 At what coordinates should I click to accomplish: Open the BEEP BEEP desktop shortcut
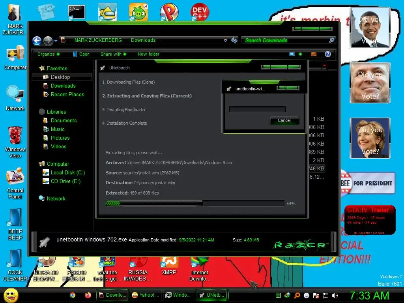pos(15,224)
